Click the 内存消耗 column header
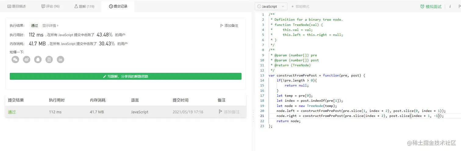 click(98, 100)
